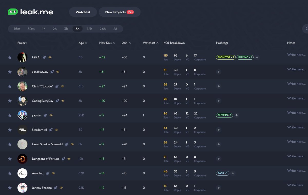Viewport: 308px width, 195px height.
Task: Click the eye icon next to Stardom AI
Action: (x=56, y=130)
